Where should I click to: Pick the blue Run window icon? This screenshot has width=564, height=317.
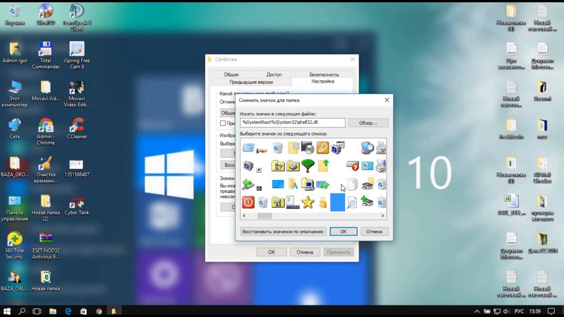(248, 147)
